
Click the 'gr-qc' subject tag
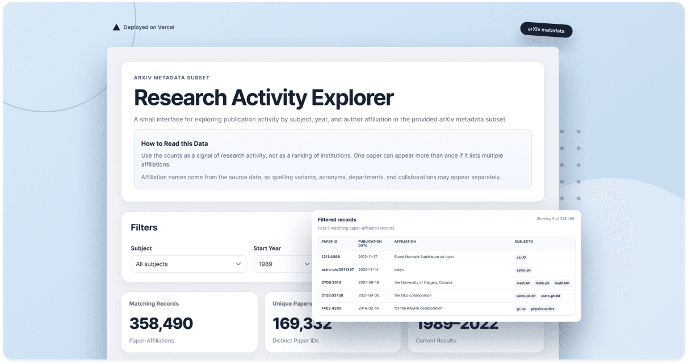tap(521, 309)
